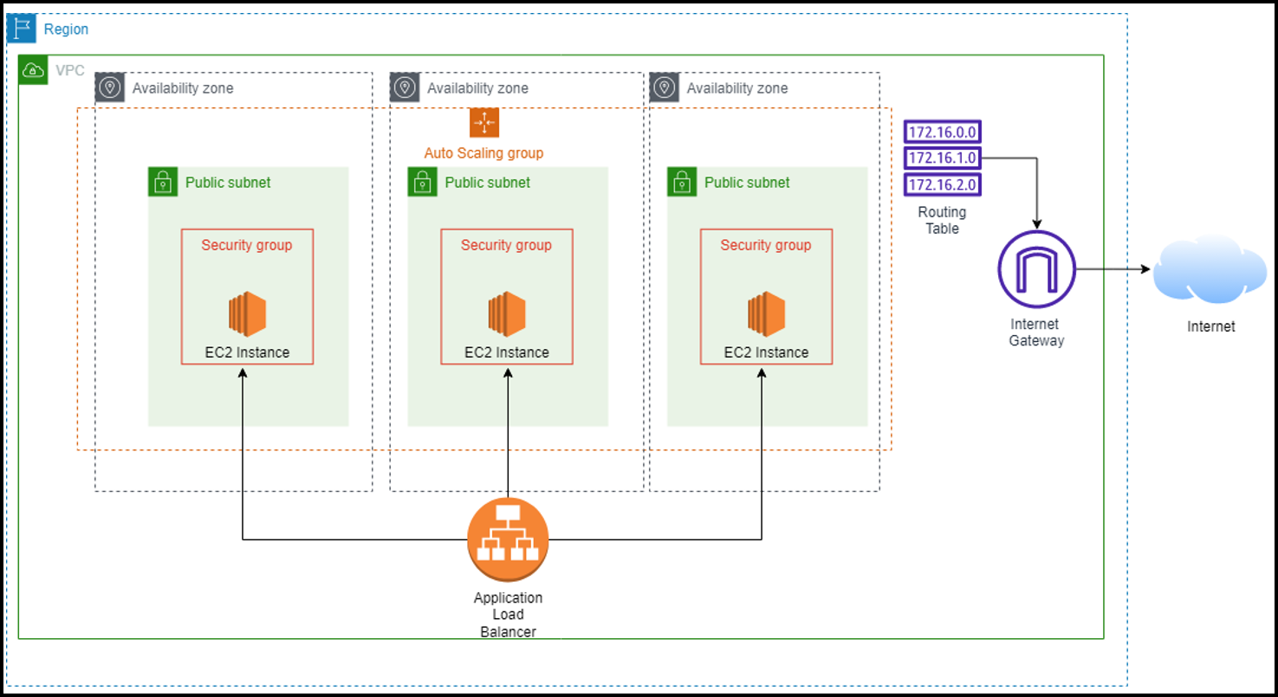Select the EC2 Instance icon in the rightmost subnet
The width and height of the screenshot is (1278, 697).
coord(764,313)
